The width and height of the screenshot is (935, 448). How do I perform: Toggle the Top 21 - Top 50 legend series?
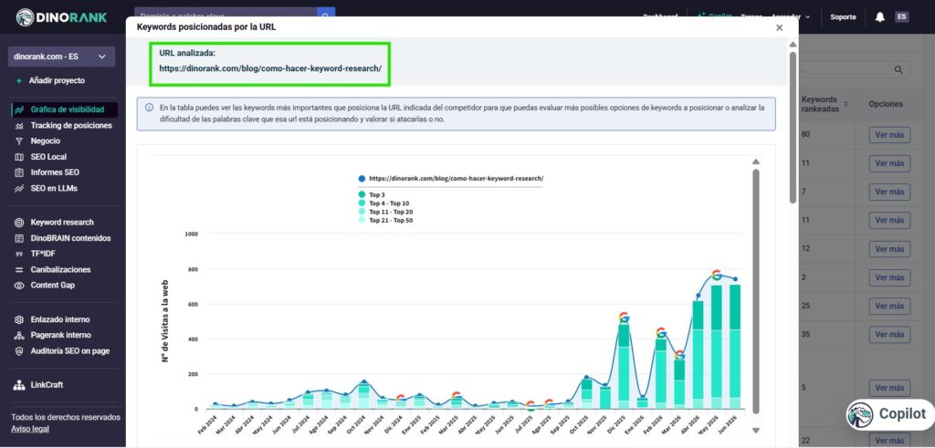385,220
